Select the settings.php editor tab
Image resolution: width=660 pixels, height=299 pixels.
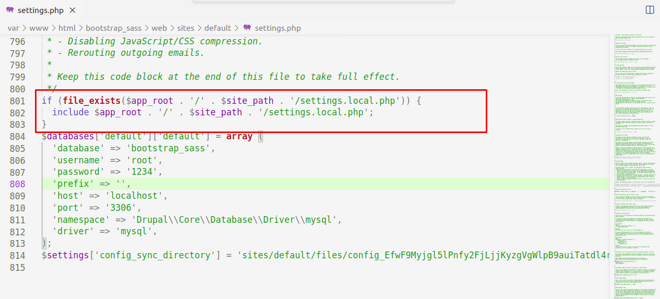coord(41,10)
